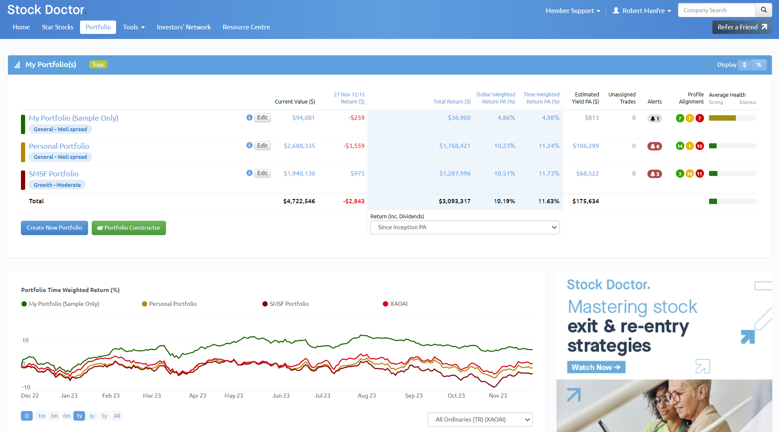The width and height of the screenshot is (779, 432).
Task: Select the Portfolio tab
Action: pos(98,27)
